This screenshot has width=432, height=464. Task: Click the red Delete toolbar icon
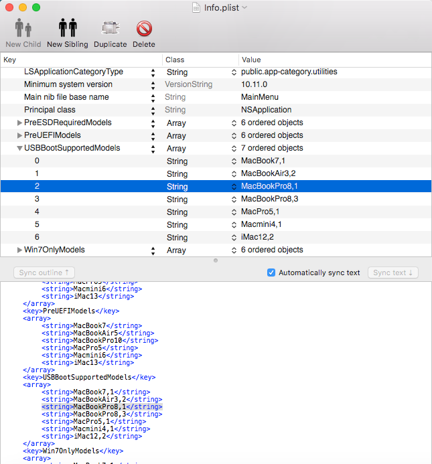tap(144, 28)
